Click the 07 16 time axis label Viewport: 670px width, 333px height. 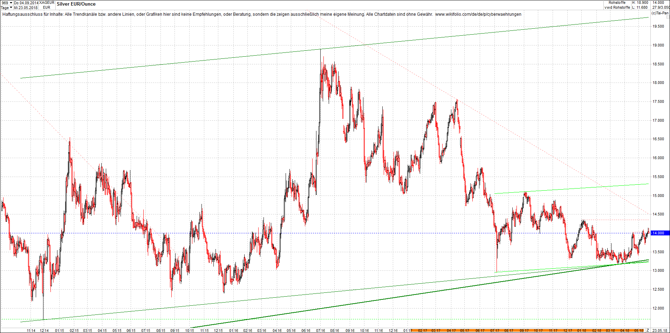(x=320, y=331)
